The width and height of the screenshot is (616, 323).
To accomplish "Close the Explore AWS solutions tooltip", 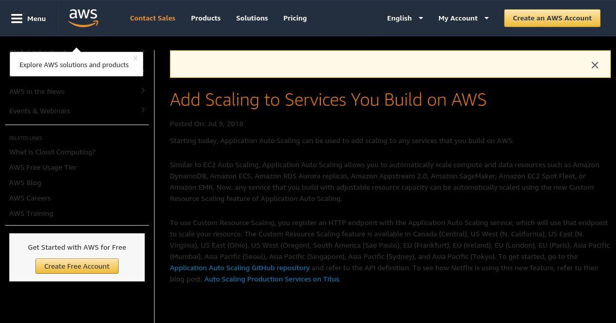I will 136,58.
